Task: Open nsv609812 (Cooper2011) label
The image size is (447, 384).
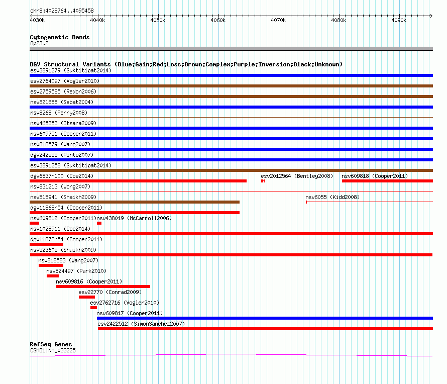Action: 63,218
